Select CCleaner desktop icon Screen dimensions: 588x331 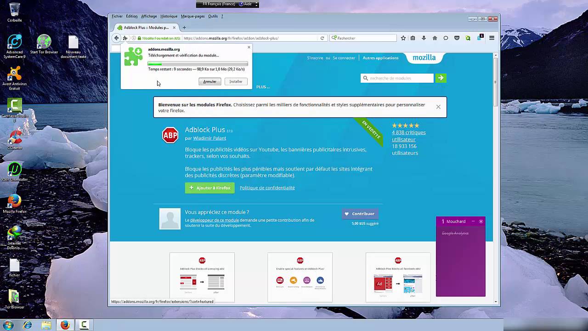pyautogui.click(x=15, y=140)
